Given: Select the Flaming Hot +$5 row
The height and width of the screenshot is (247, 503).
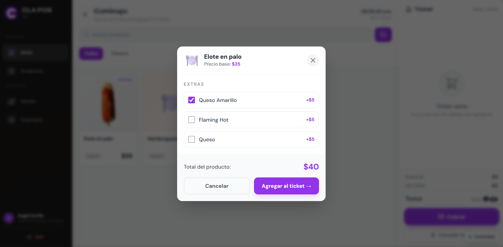Looking at the screenshot, I should (x=251, y=120).
